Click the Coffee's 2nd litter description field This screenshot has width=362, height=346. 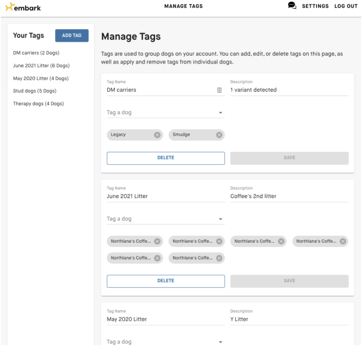click(289, 196)
